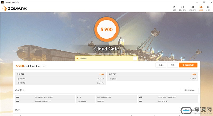Click the timestamp 2018-12-03 16:48 +08:00
213x116 pixels.
(x=177, y=97)
